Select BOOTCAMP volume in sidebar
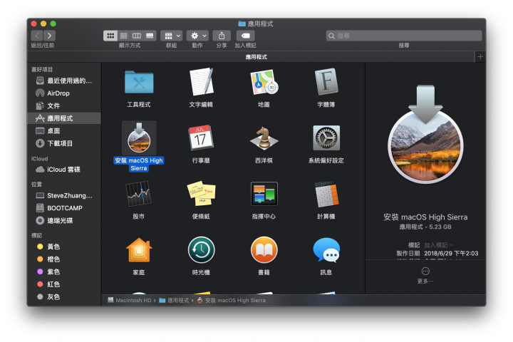Viewport: 513px width, 342px height. tap(64, 208)
